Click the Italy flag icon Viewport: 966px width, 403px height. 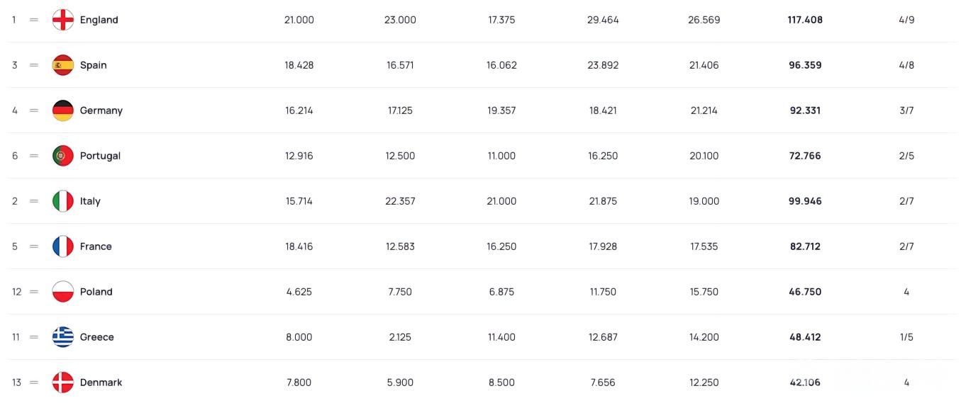[x=63, y=201]
